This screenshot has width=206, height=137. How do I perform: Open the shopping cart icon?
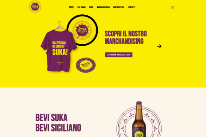[173, 7]
